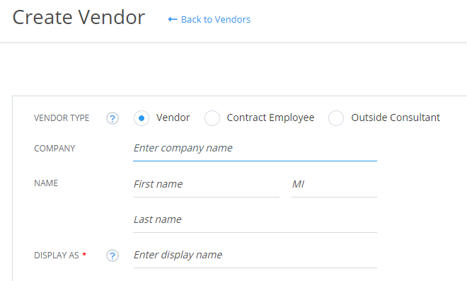The height and width of the screenshot is (281, 467).
Task: Click into the First name field
Action: tap(206, 185)
